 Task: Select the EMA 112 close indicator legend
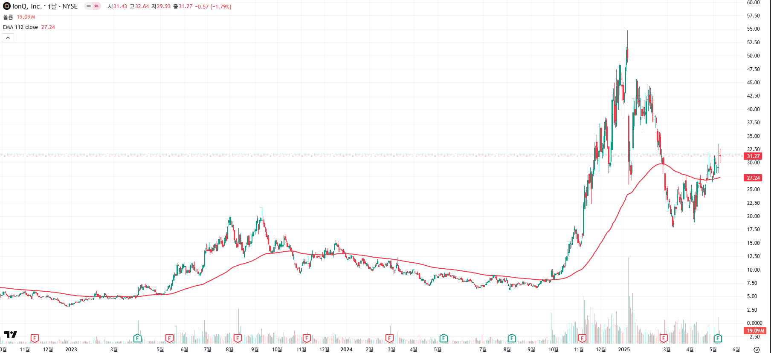coord(20,27)
